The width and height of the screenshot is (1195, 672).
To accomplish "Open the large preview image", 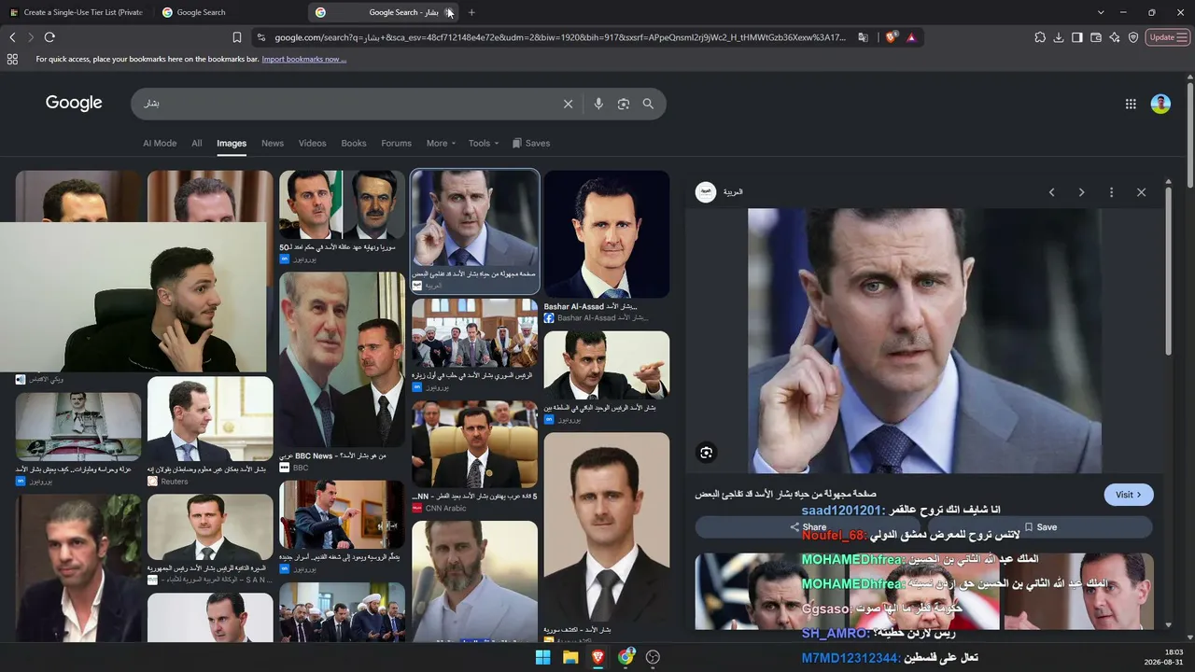I will coord(924,341).
